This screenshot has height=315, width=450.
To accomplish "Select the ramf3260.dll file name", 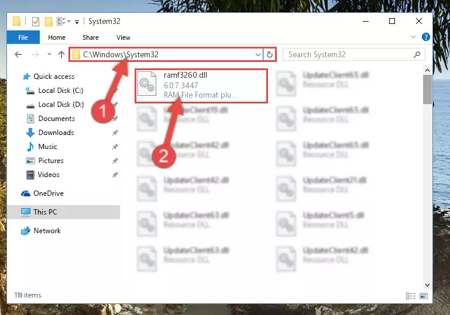I will coord(186,75).
